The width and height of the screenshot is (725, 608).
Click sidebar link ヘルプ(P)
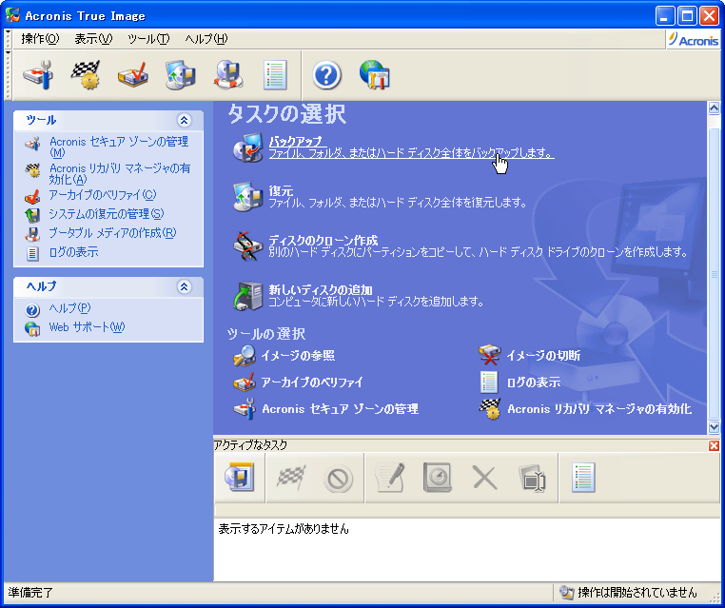point(69,308)
